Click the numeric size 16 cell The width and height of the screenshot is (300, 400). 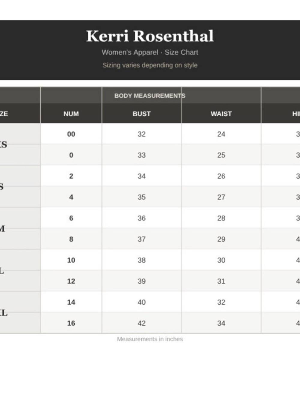71,323
